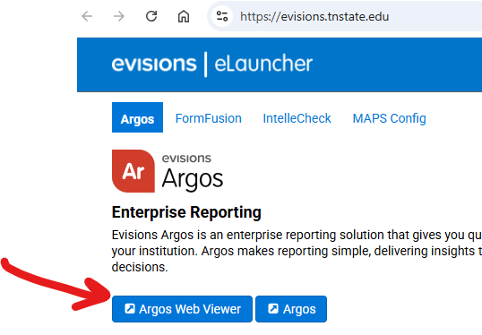This screenshot has width=482, height=335.
Task: Click the blue Argos launch button
Action: (291, 309)
